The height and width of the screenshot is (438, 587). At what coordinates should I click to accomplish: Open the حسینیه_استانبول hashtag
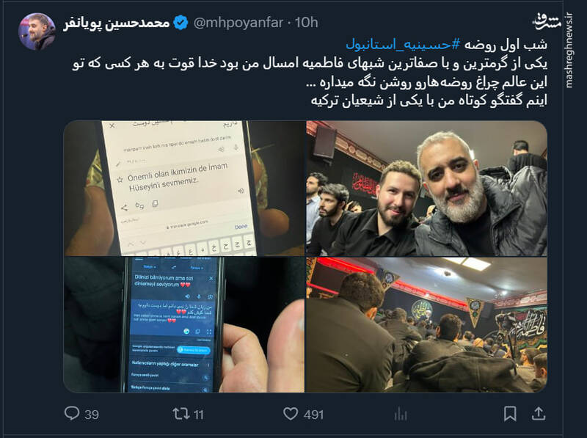click(403, 45)
